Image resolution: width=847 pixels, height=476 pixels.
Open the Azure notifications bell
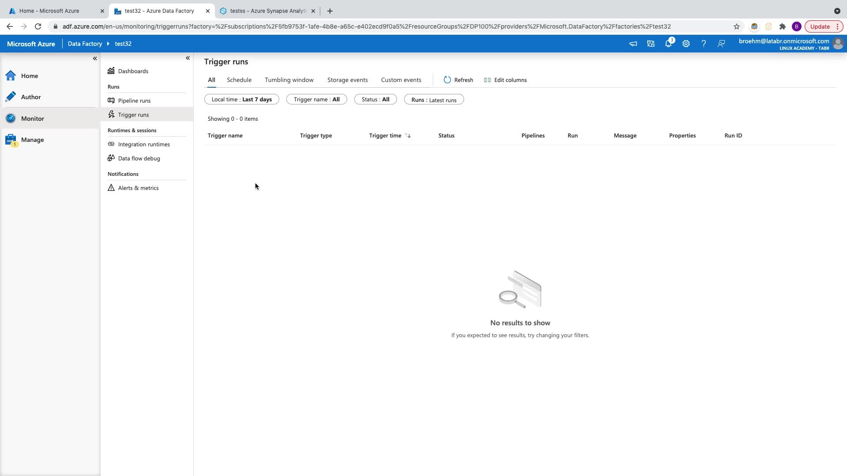pos(668,44)
